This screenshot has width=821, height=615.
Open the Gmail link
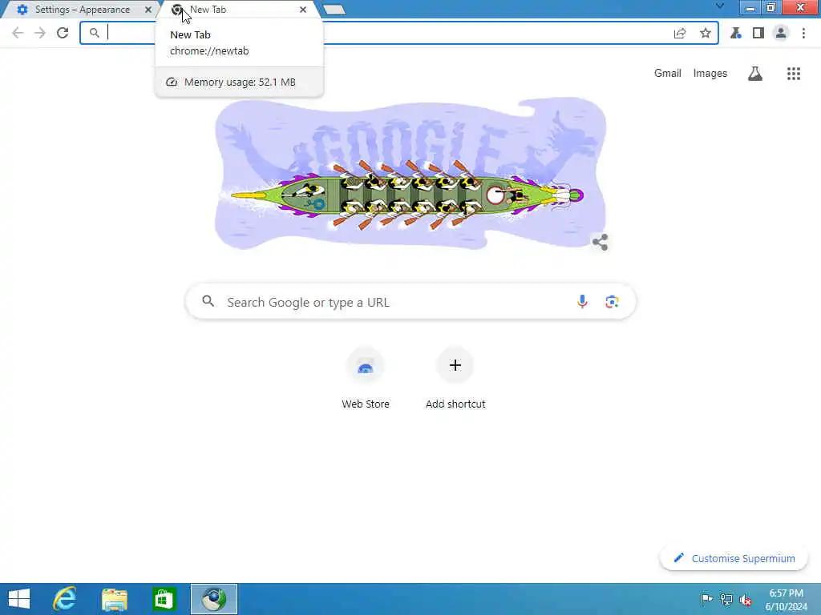[668, 73]
